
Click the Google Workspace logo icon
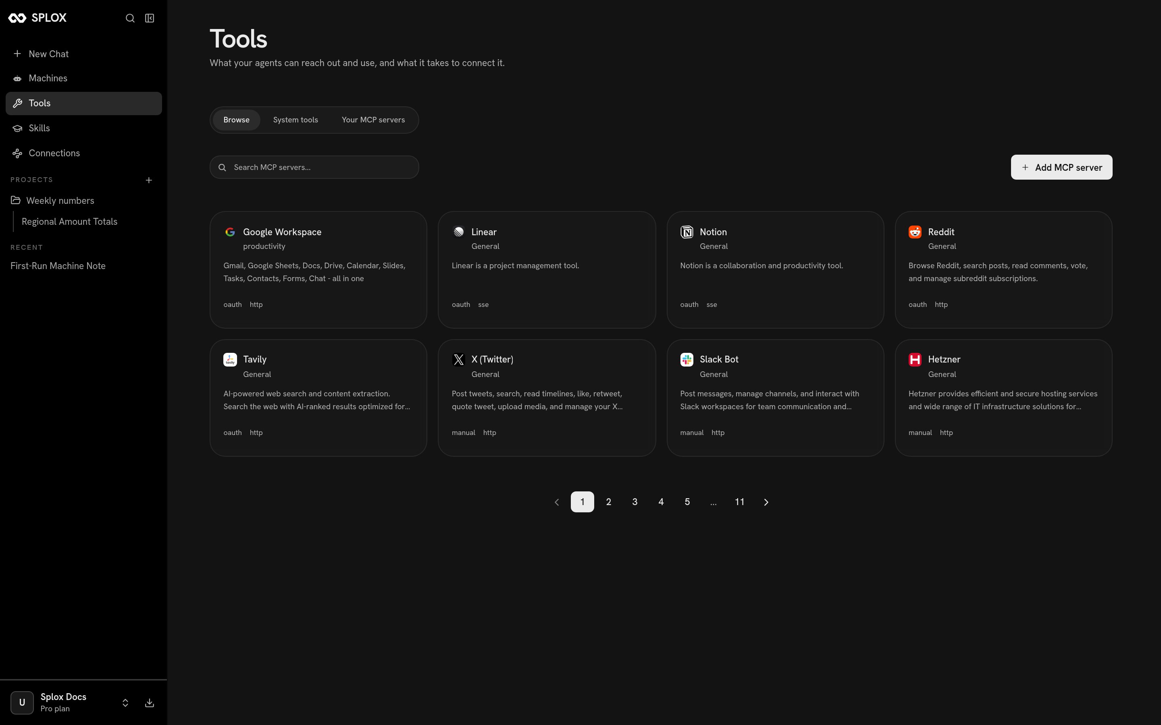click(x=230, y=232)
